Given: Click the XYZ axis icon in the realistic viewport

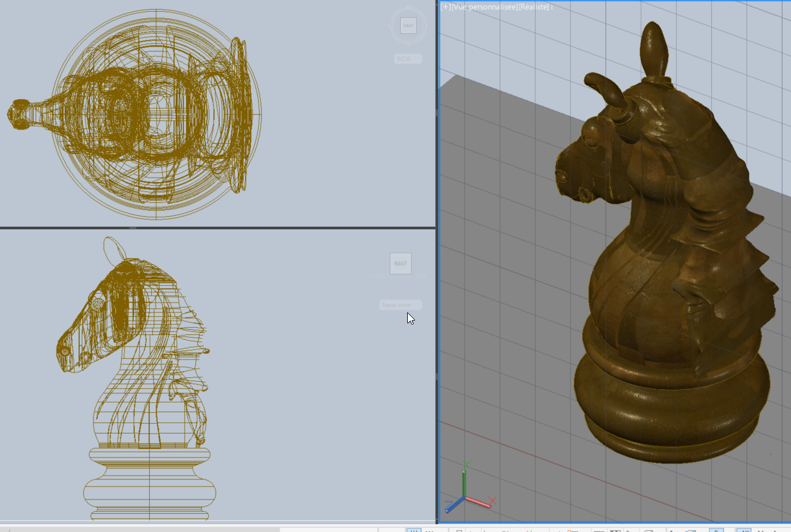Looking at the screenshot, I should click(466, 495).
